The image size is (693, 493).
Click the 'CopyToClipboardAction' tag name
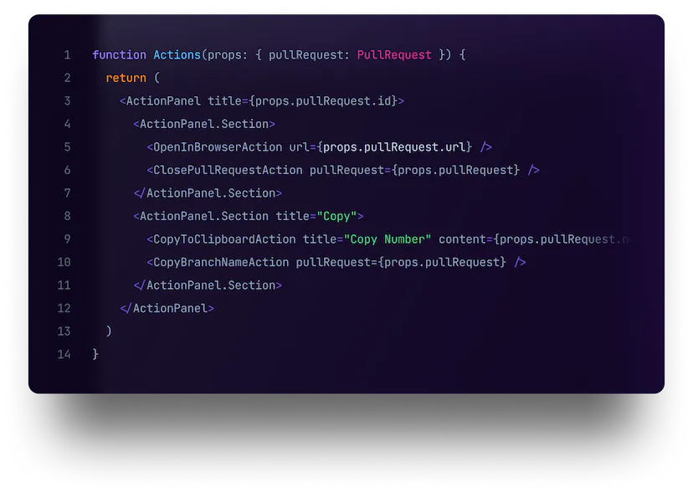pos(224,239)
